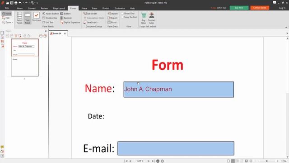The image size is (289, 163).
Task: Click the zoom in plus button
Action: (x=277, y=161)
